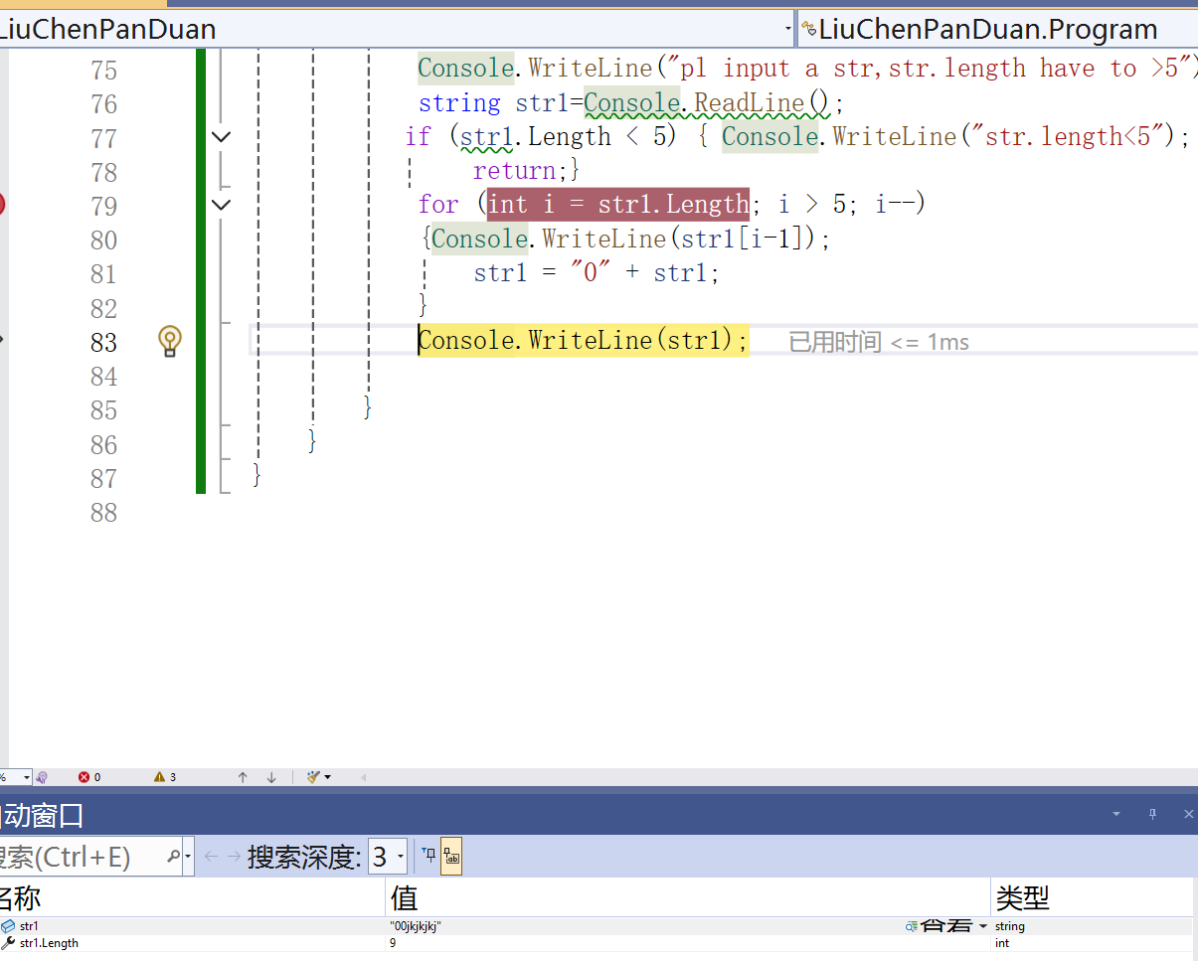The width and height of the screenshot is (1198, 961).
Task: Toggle the highlighted 'ab' text visualizer button
Action: tap(451, 856)
